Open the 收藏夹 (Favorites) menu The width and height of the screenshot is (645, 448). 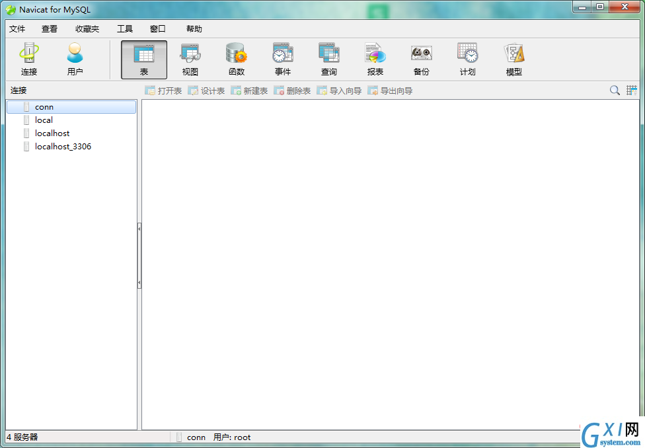click(x=87, y=29)
